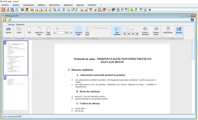Screen dimensions: 198x120
Task: Click the zoom percentage input field
Action: tap(63, 33)
